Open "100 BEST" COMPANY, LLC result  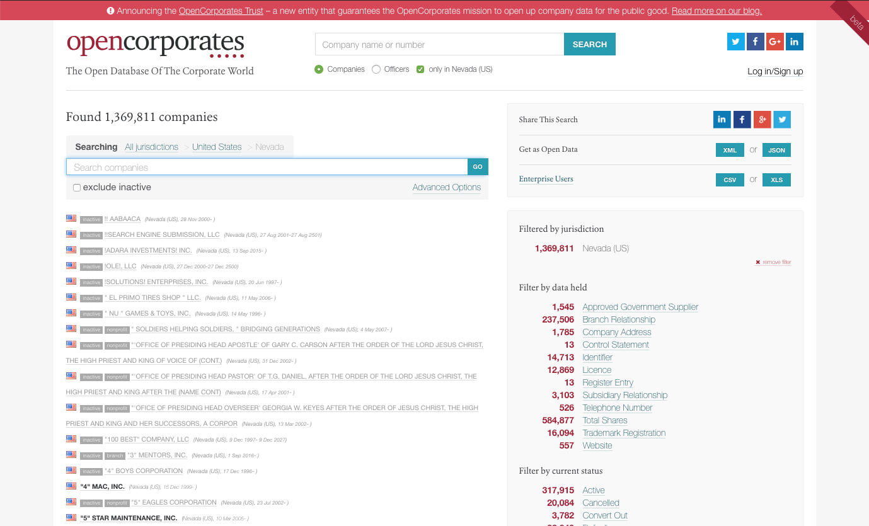pyautogui.click(x=147, y=439)
